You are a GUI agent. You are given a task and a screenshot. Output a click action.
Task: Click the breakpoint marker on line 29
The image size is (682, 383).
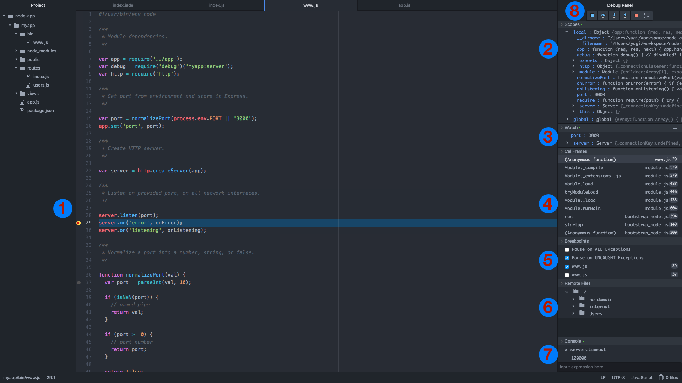point(79,223)
